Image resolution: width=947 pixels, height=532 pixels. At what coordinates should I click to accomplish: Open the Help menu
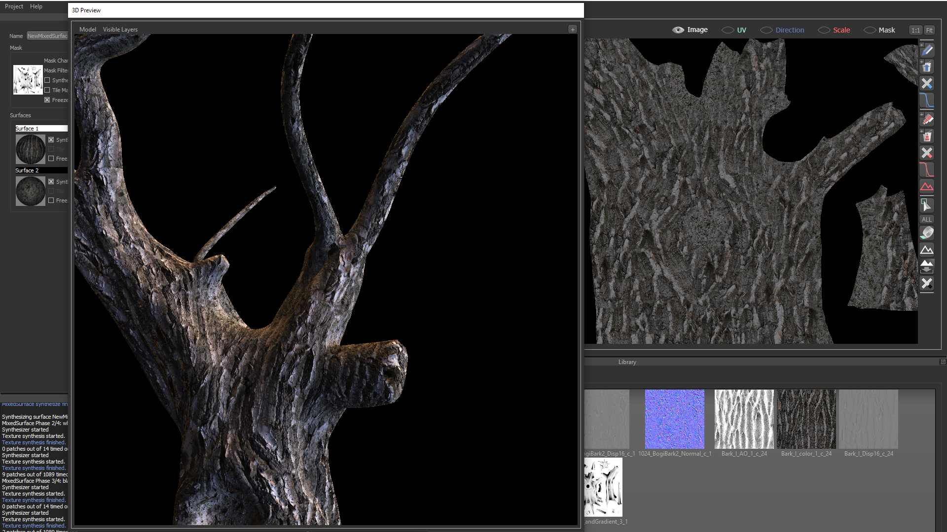pyautogui.click(x=36, y=6)
